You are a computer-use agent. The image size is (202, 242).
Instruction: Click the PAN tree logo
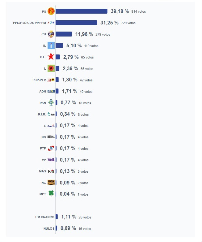[x=51, y=103]
